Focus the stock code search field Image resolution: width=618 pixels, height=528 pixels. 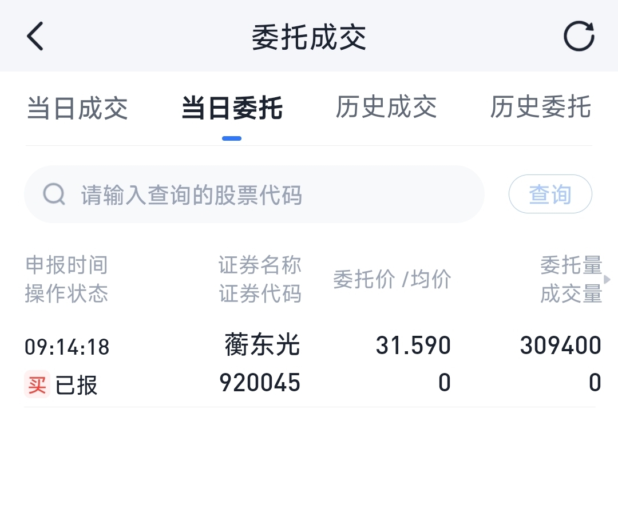[x=275, y=194]
